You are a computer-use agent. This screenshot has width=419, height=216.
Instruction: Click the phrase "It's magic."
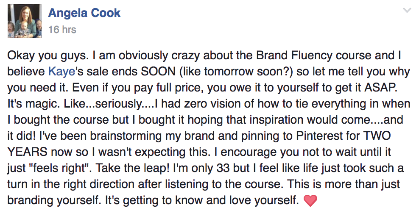(34, 104)
